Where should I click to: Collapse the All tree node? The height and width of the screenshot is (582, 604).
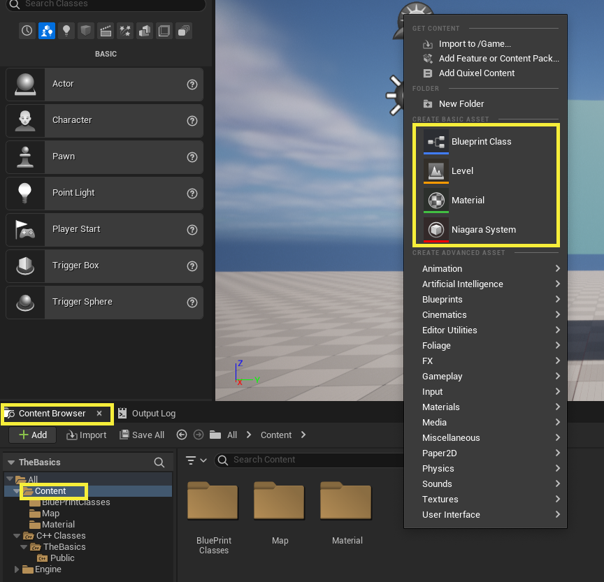pyautogui.click(x=10, y=479)
